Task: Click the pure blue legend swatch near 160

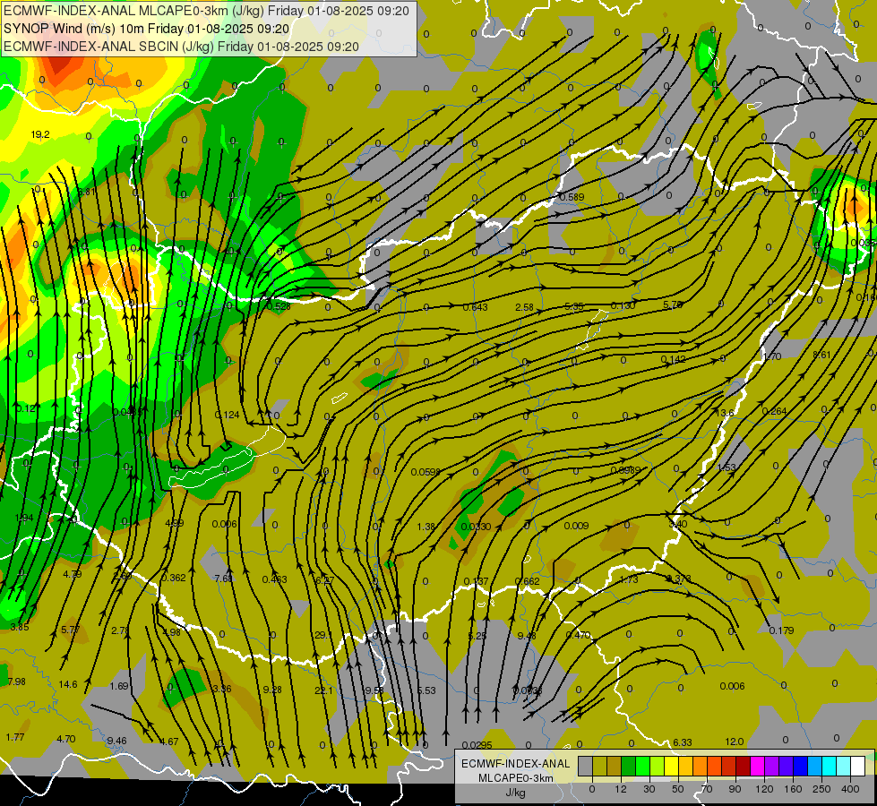Action: point(801,766)
